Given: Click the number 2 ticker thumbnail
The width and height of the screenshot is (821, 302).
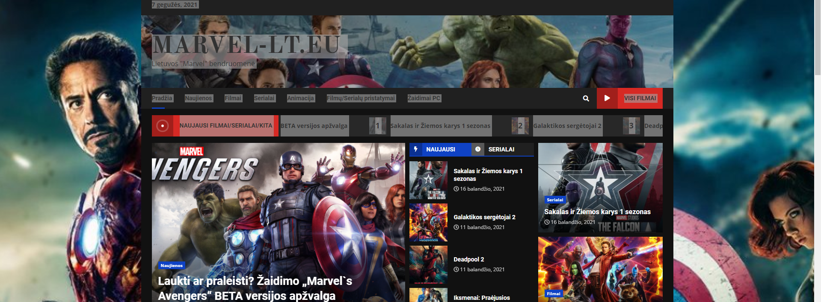Looking at the screenshot, I should click(x=520, y=126).
